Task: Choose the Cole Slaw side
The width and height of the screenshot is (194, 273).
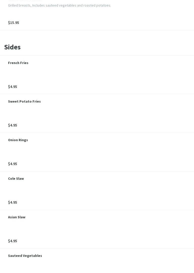Action: 16,178
